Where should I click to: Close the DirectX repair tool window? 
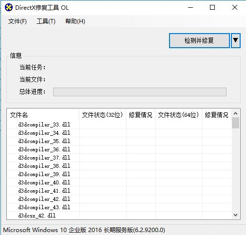[x=235, y=7]
